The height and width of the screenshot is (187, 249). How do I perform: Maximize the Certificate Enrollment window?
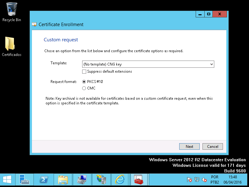point(208,14)
